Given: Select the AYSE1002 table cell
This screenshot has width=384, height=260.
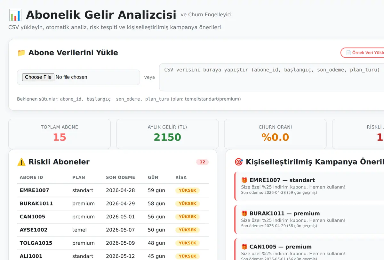Looking at the screenshot, I should click(x=34, y=230).
